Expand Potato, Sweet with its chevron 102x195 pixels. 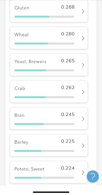click(83, 173)
